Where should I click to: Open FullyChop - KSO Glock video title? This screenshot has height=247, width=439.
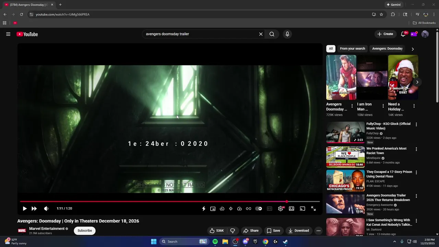[388, 126]
